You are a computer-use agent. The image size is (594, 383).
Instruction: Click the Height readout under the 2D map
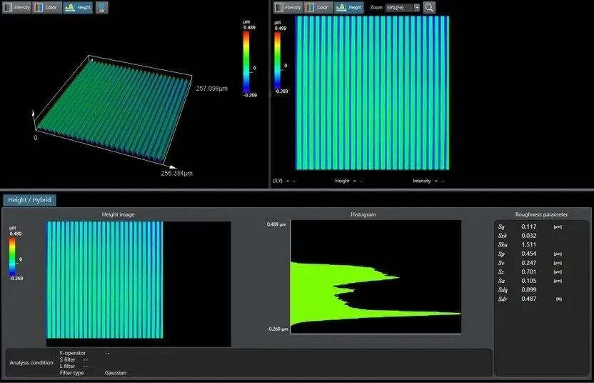348,181
